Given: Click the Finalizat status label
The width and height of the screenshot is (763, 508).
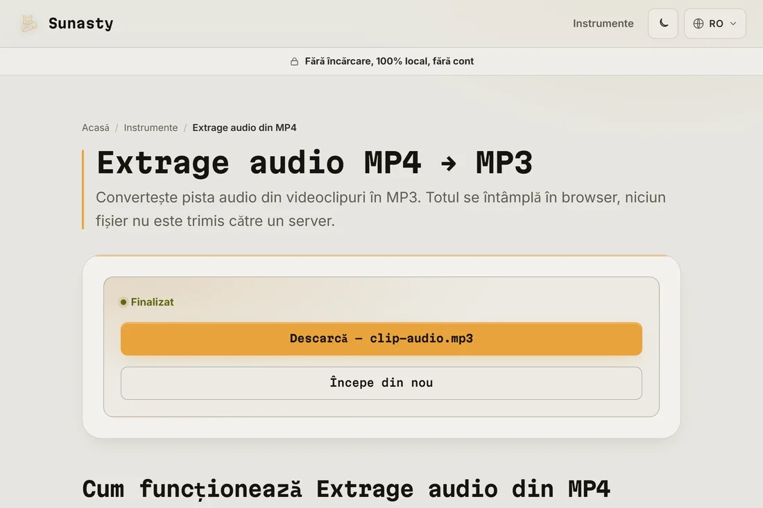Looking at the screenshot, I should point(153,302).
